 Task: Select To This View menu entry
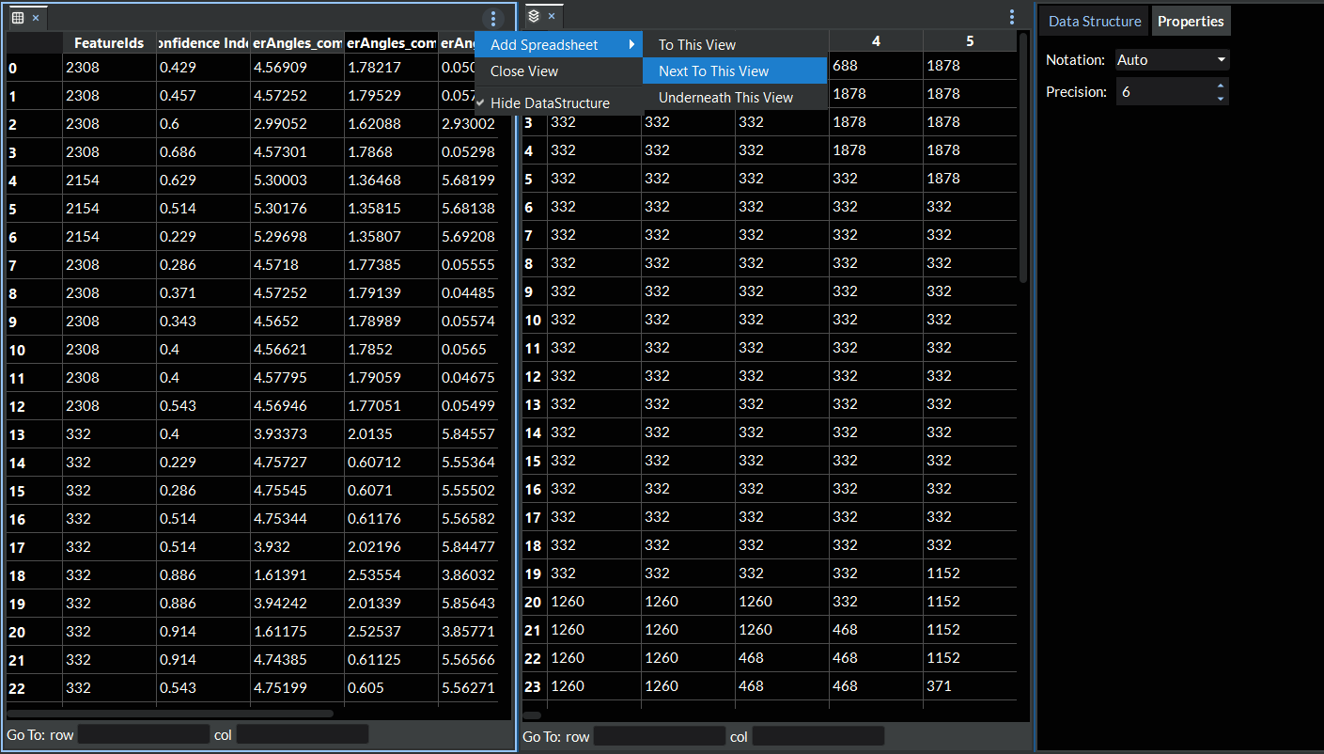point(696,45)
